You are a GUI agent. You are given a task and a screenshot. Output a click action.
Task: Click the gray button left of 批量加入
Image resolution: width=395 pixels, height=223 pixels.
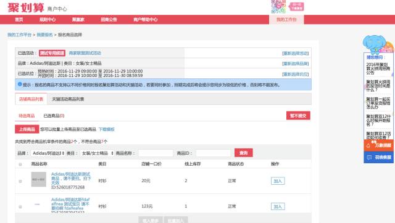[151, 220]
